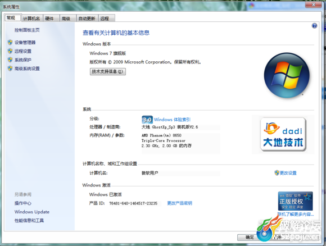Click shield icon beside 设备管理器
Image resolution: width=326 pixels, height=246 pixels.
click(x=10, y=42)
